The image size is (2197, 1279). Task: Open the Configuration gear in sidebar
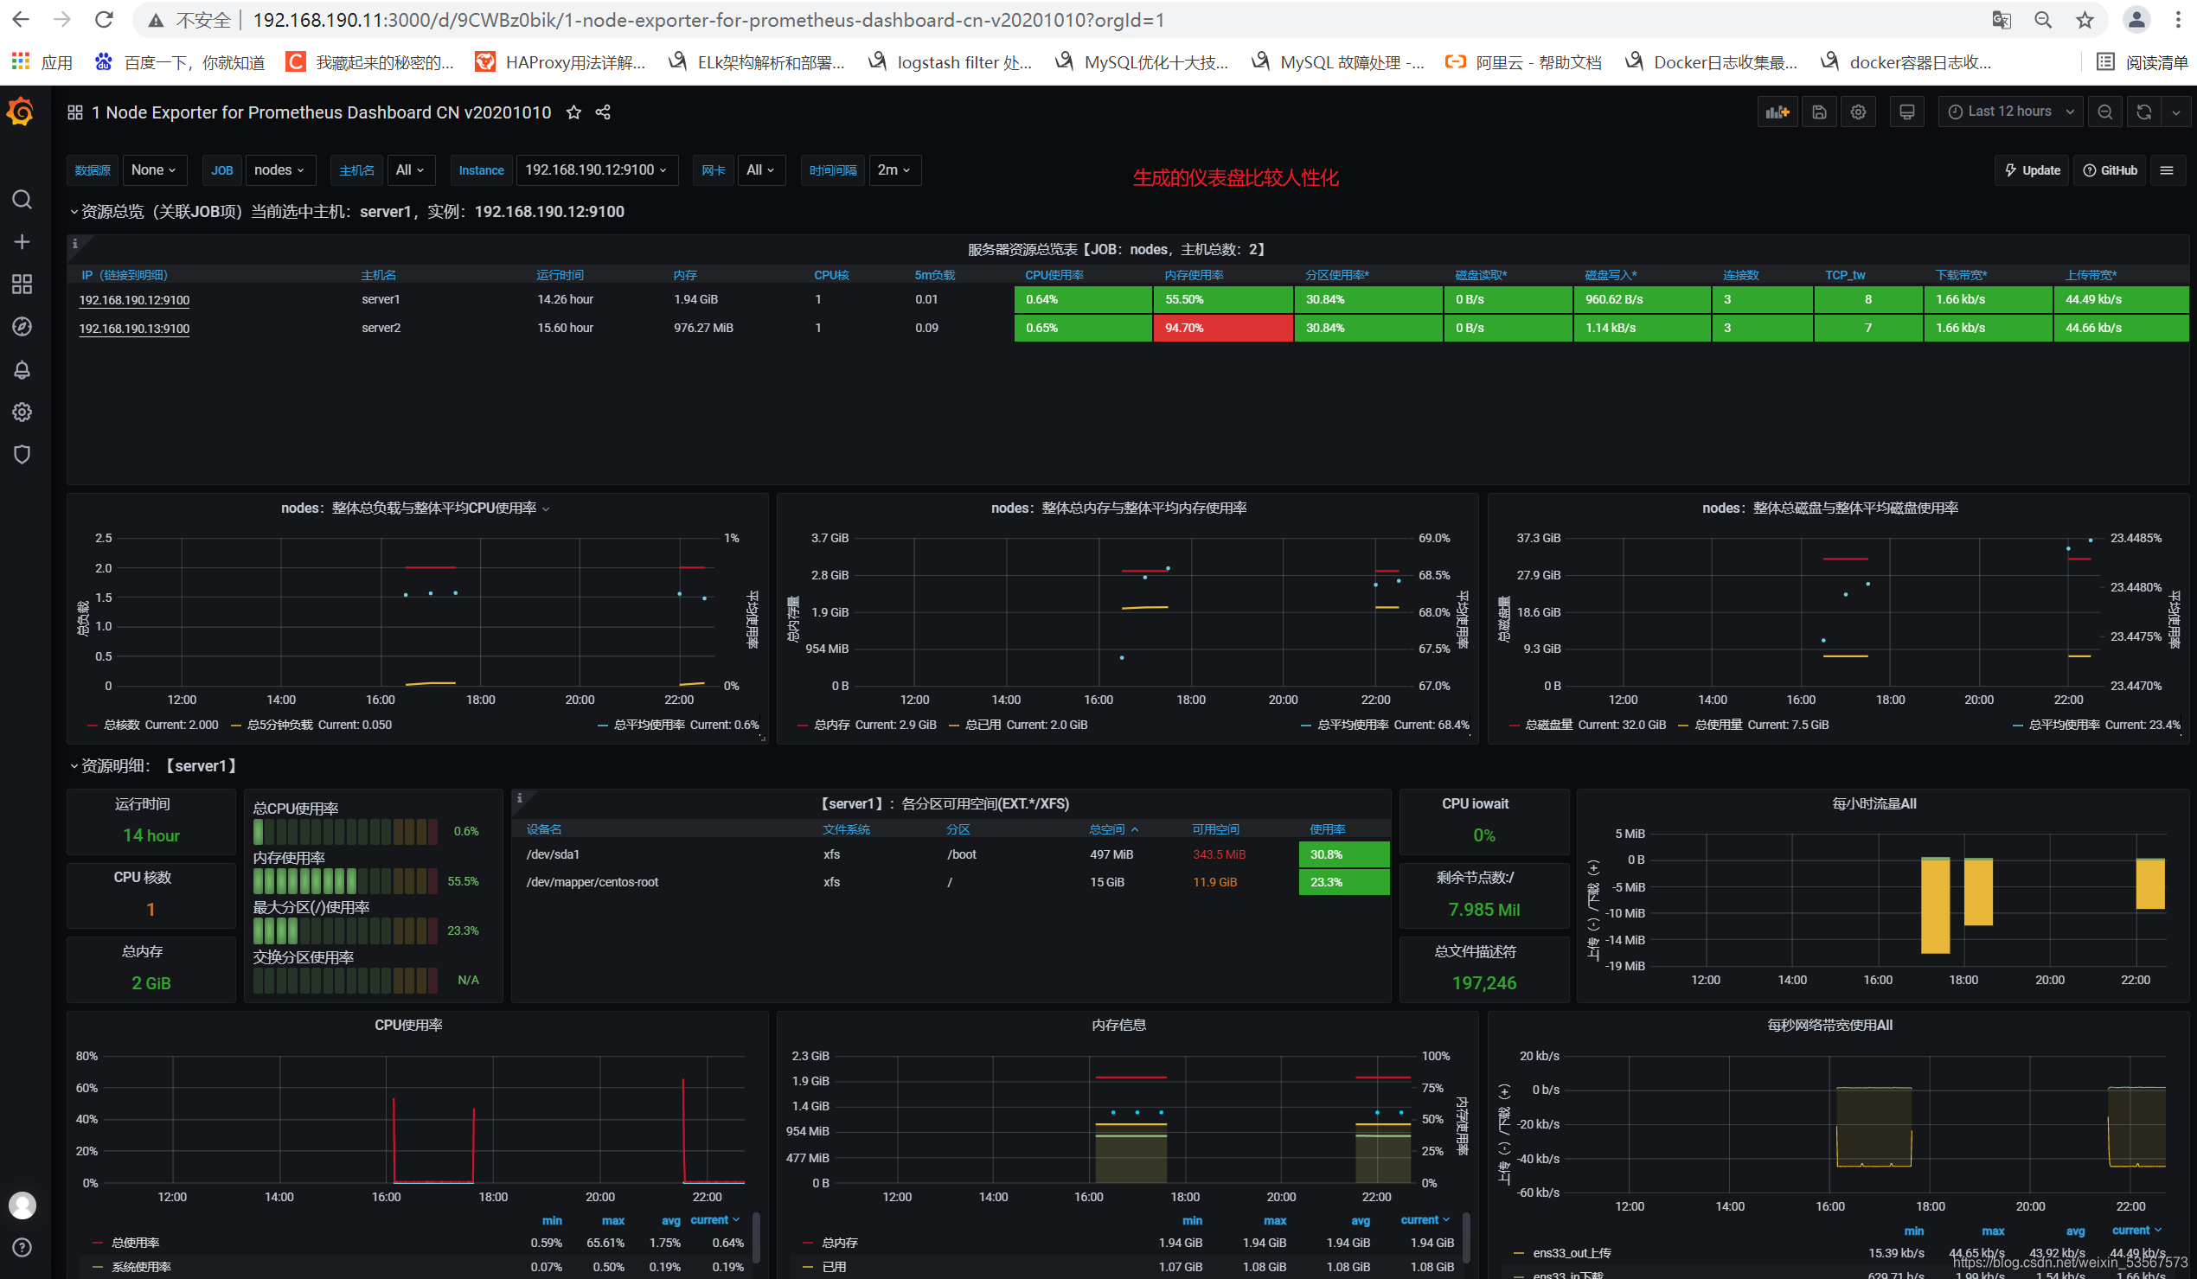pyautogui.click(x=22, y=412)
